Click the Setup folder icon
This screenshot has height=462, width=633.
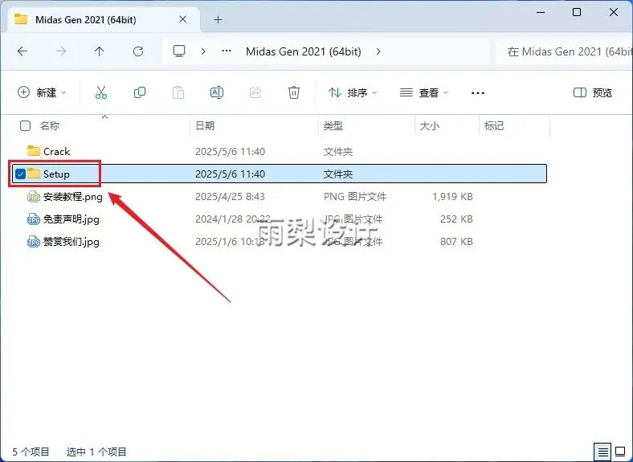tap(34, 174)
